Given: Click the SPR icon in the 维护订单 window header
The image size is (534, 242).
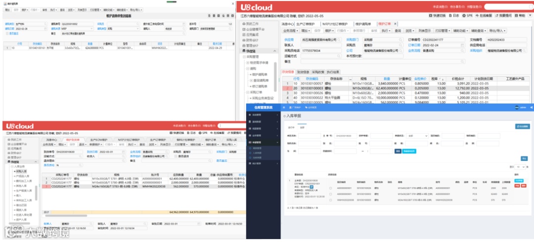Looking at the screenshot, I should click(464, 16).
